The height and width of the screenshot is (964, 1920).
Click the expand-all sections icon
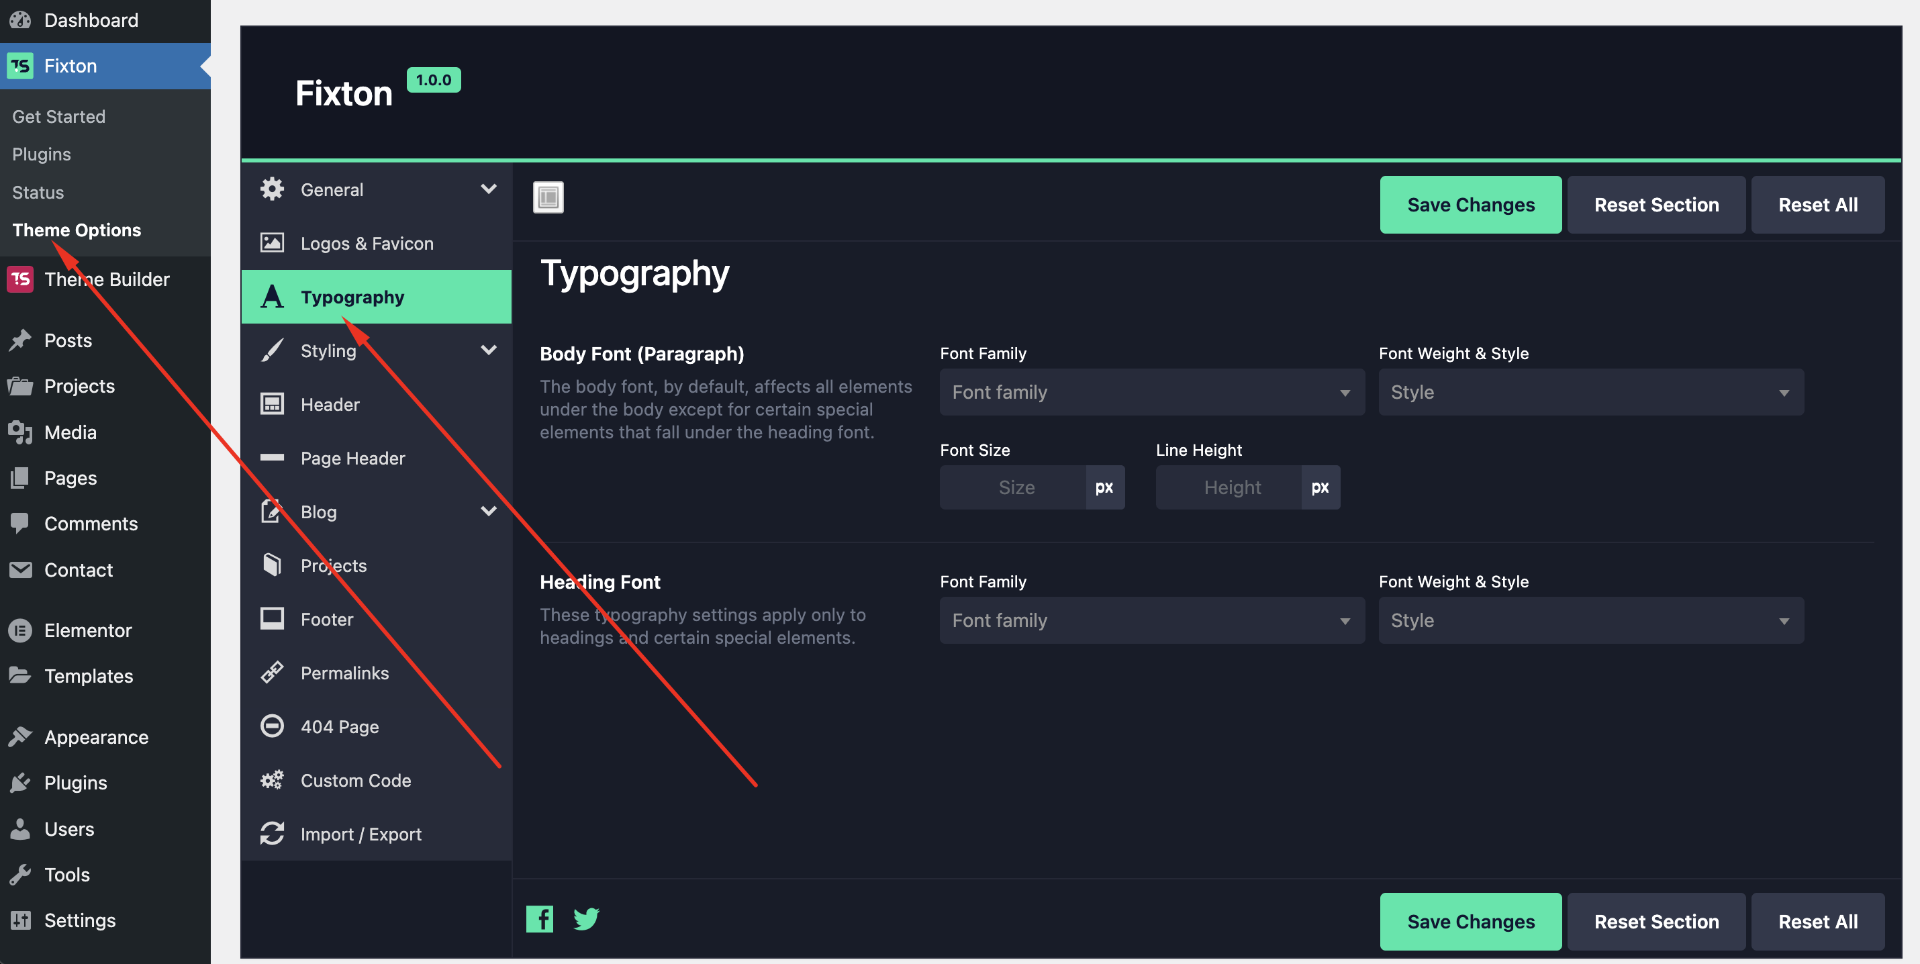click(548, 197)
